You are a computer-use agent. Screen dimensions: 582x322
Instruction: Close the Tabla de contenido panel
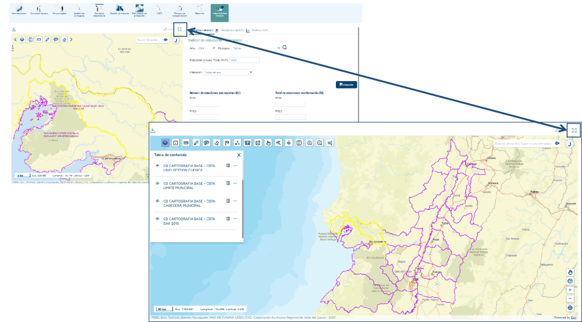(239, 155)
